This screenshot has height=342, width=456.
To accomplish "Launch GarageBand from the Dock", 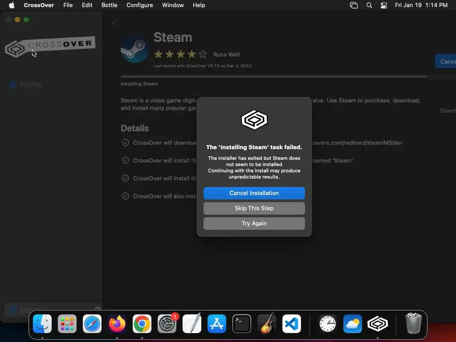I will click(x=267, y=323).
